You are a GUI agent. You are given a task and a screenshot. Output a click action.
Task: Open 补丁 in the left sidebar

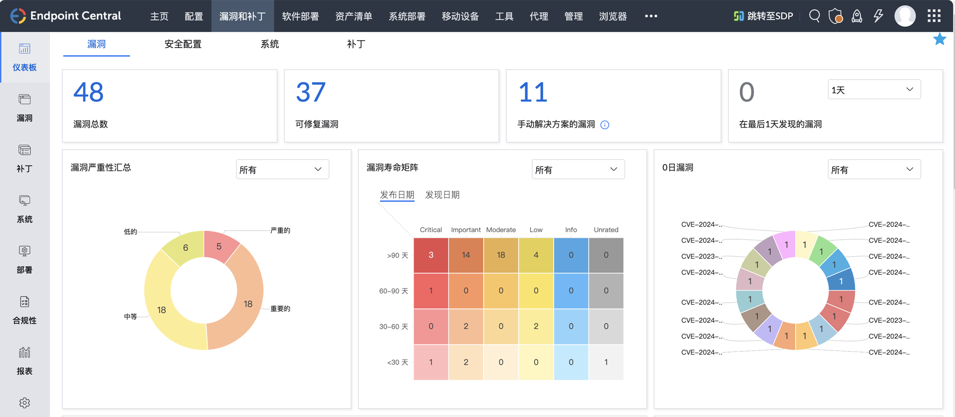(x=24, y=158)
